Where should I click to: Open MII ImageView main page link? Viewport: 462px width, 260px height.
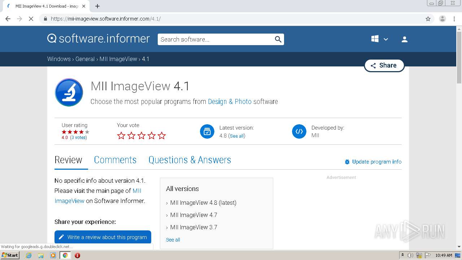98,196
